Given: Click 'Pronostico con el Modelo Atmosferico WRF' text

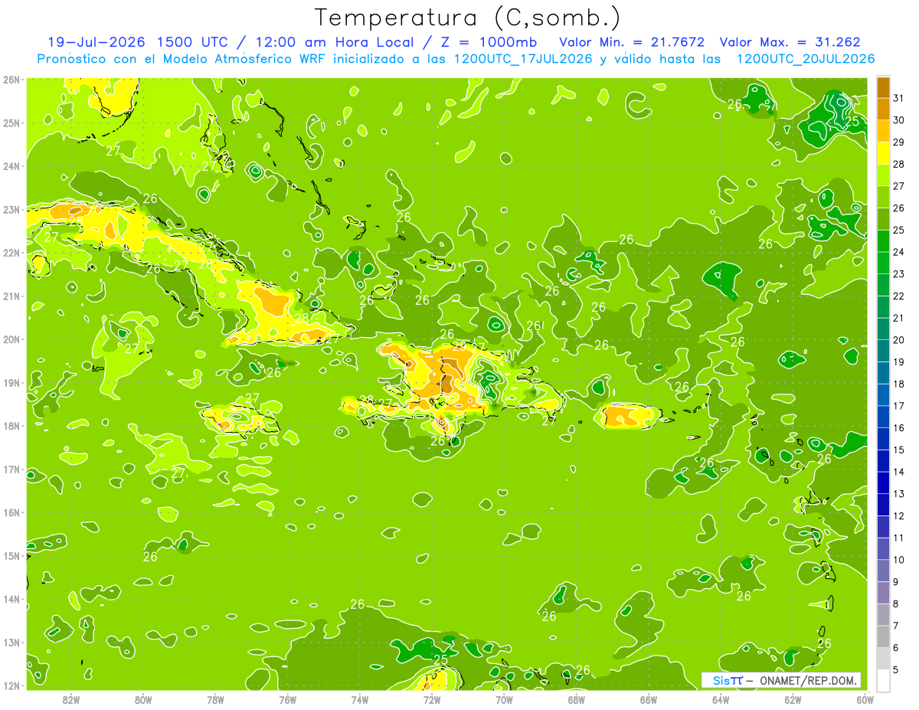Looking at the screenshot, I should pyautogui.click(x=183, y=59).
